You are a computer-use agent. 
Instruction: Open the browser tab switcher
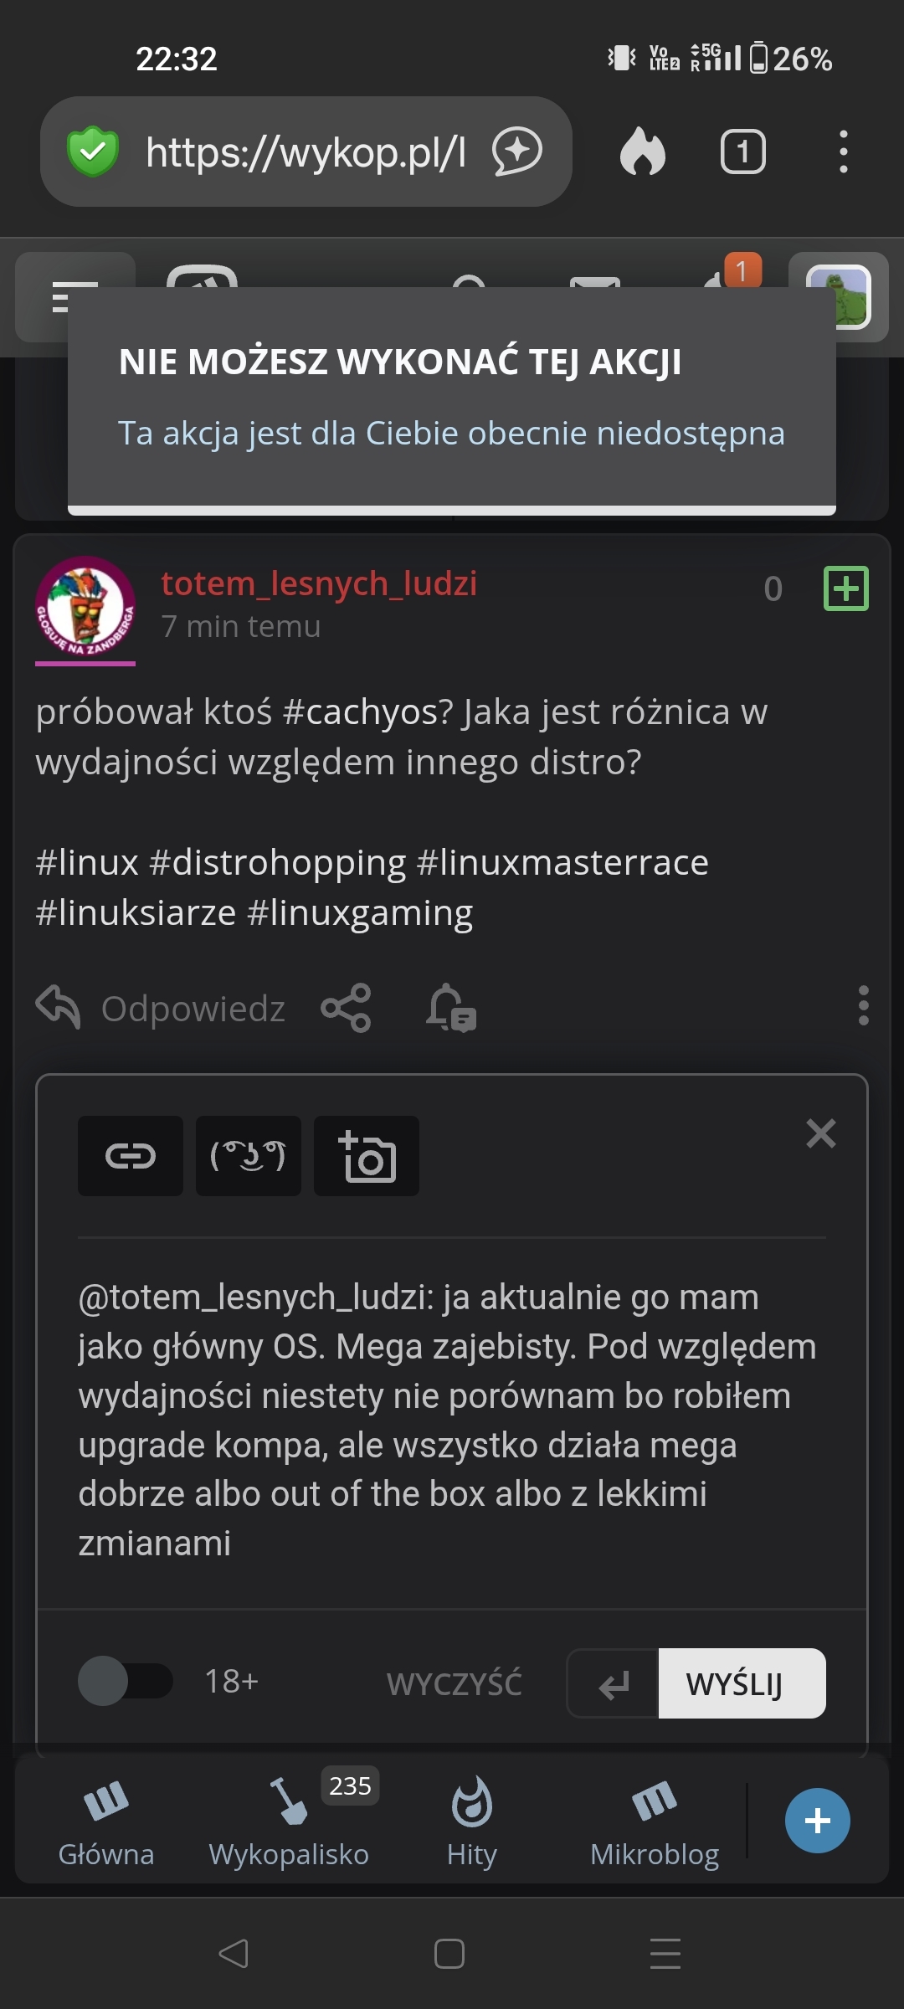pos(743,152)
